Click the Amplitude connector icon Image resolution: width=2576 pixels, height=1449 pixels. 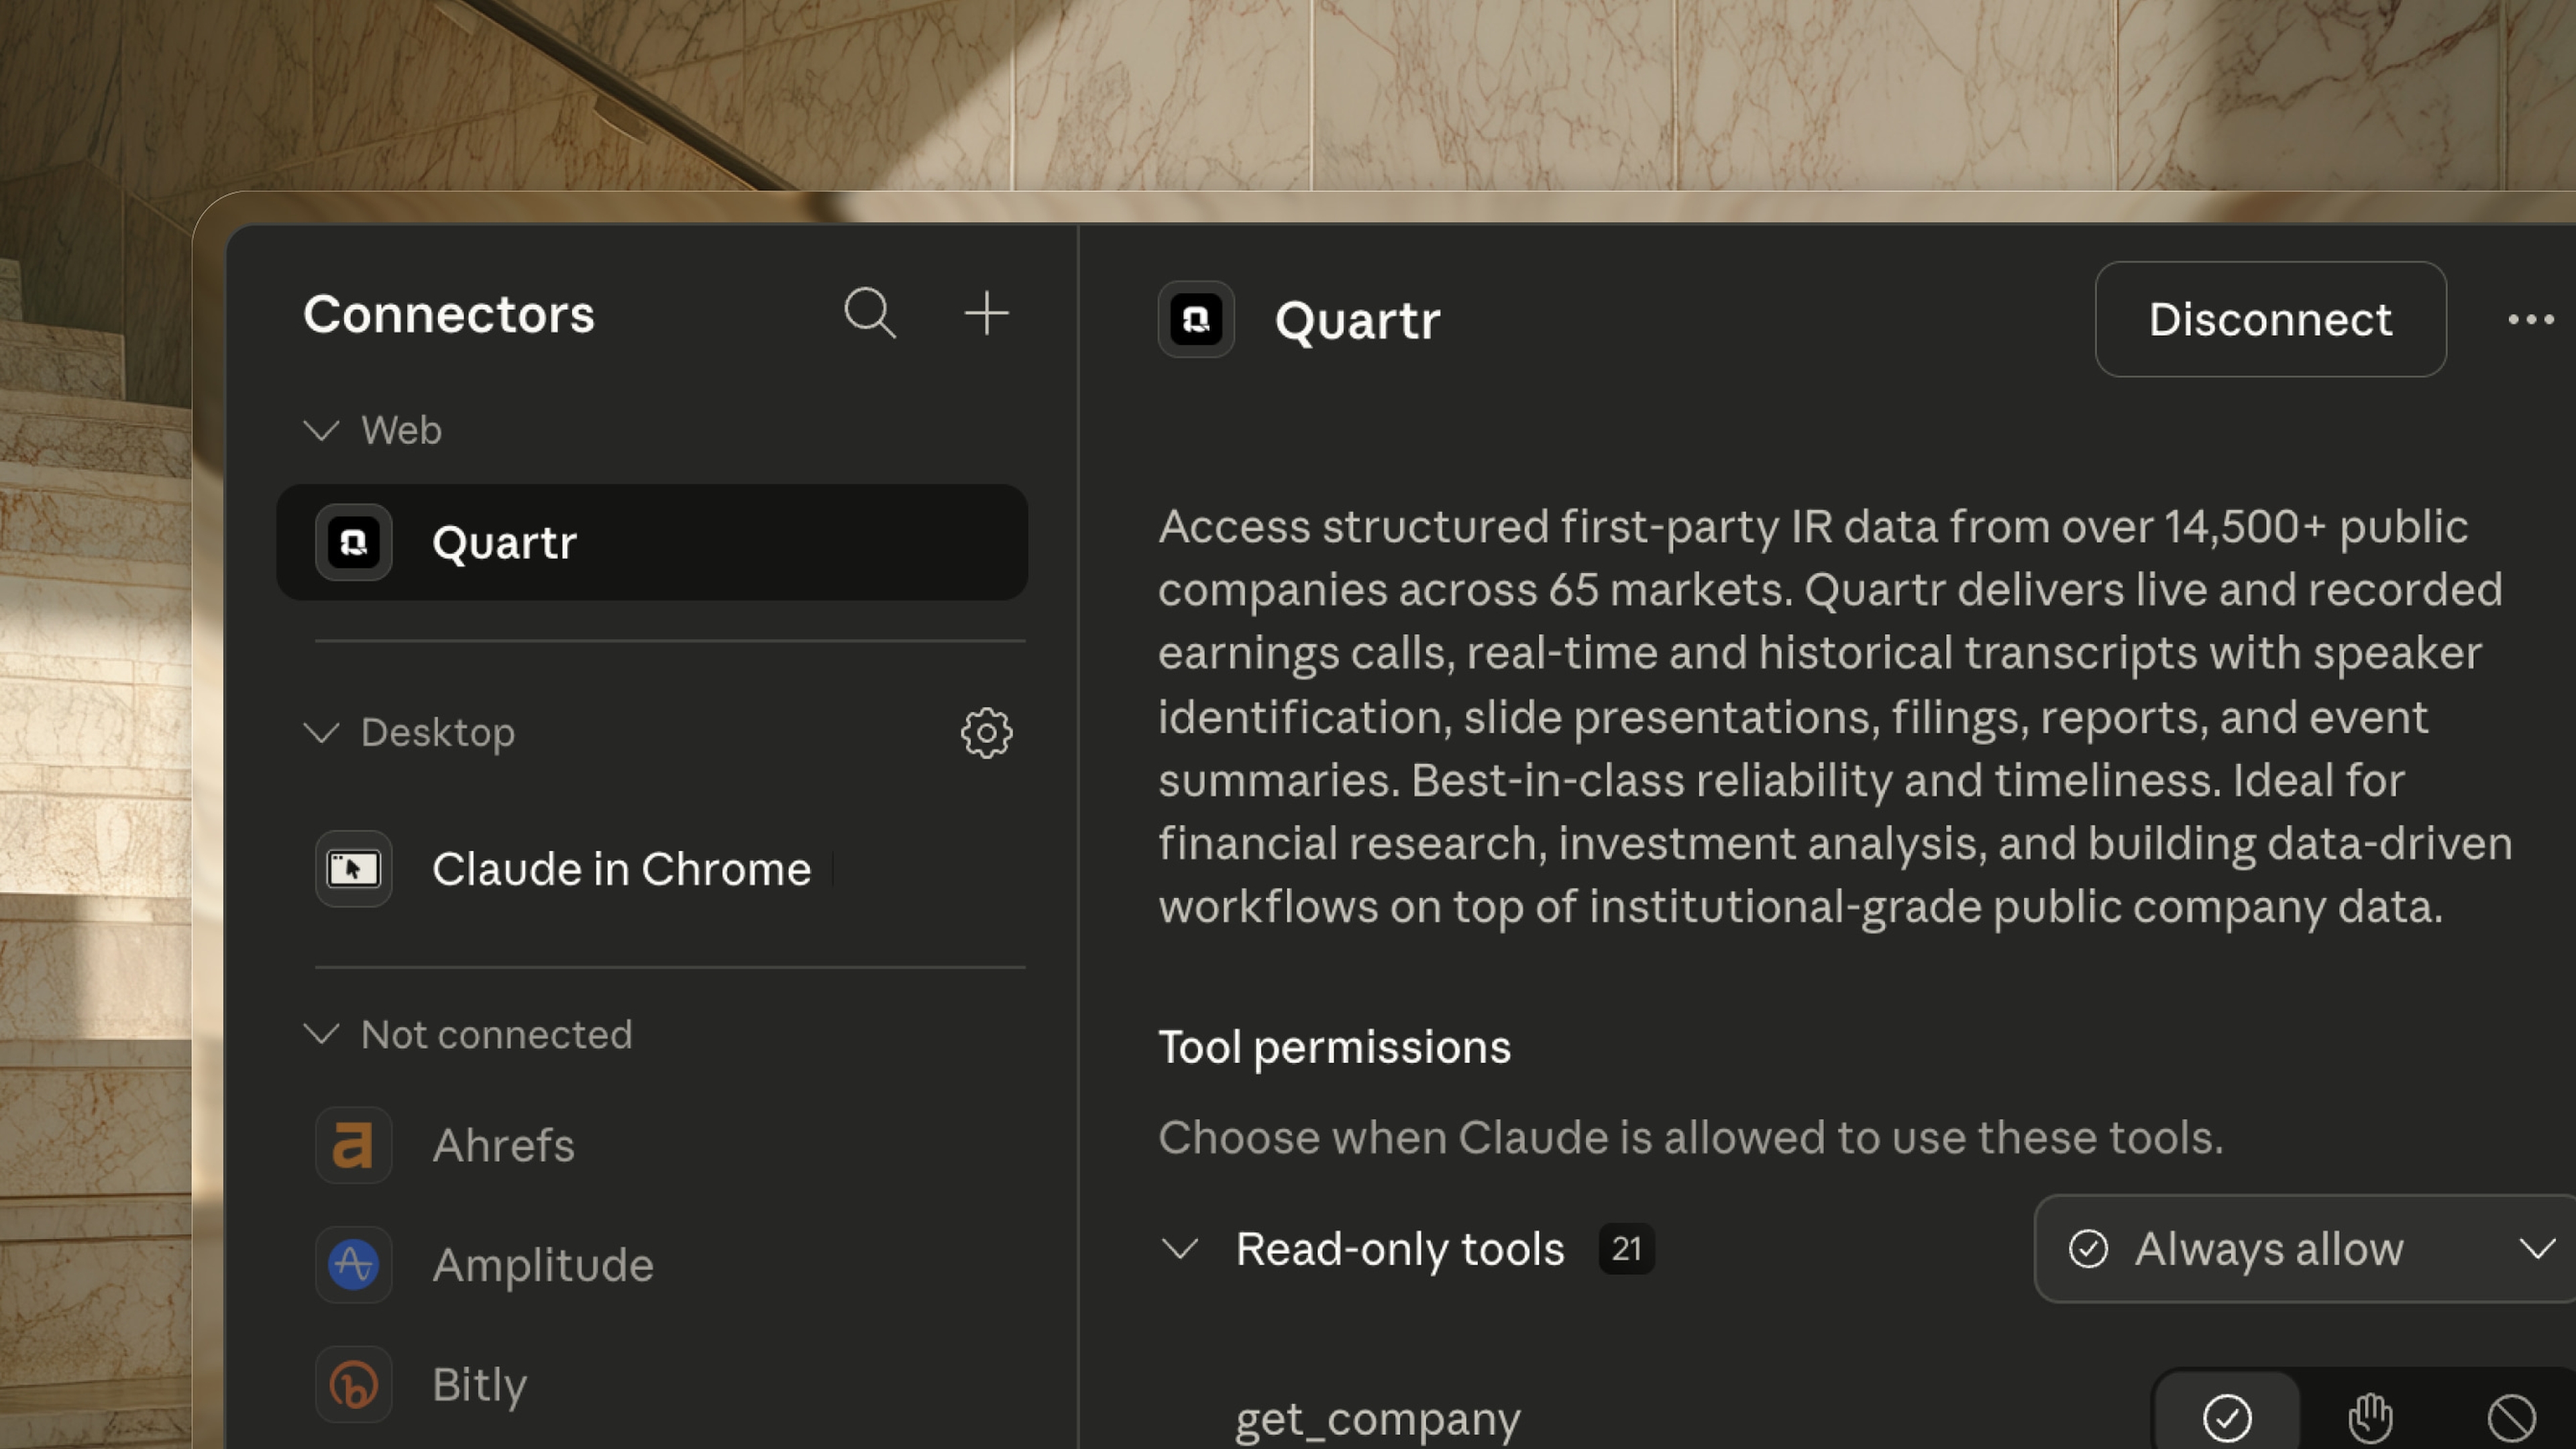(x=353, y=1265)
